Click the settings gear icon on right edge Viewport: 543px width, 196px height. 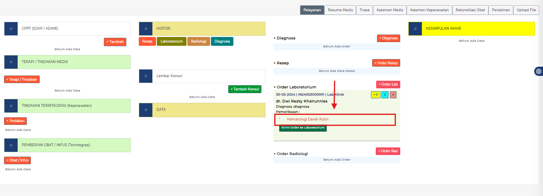point(538,71)
